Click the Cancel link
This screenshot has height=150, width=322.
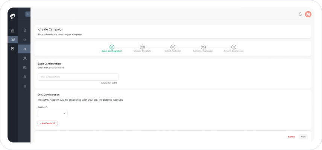(292, 137)
